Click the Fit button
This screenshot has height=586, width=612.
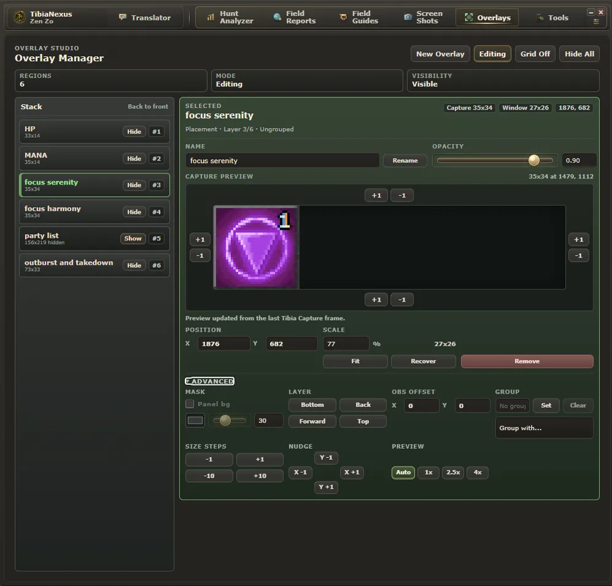(x=355, y=361)
